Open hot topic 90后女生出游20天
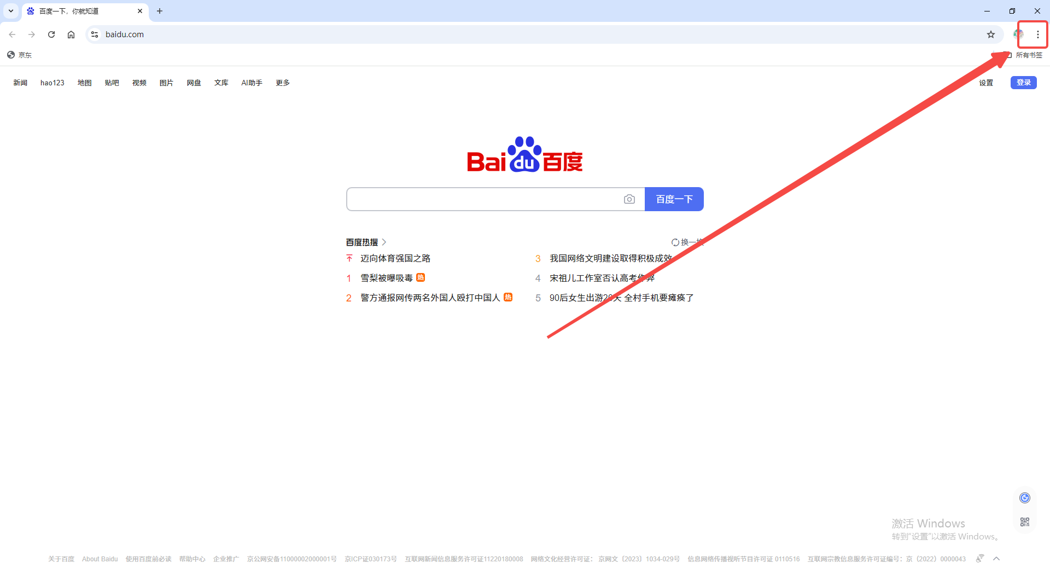The image size is (1050, 569). 622,298
